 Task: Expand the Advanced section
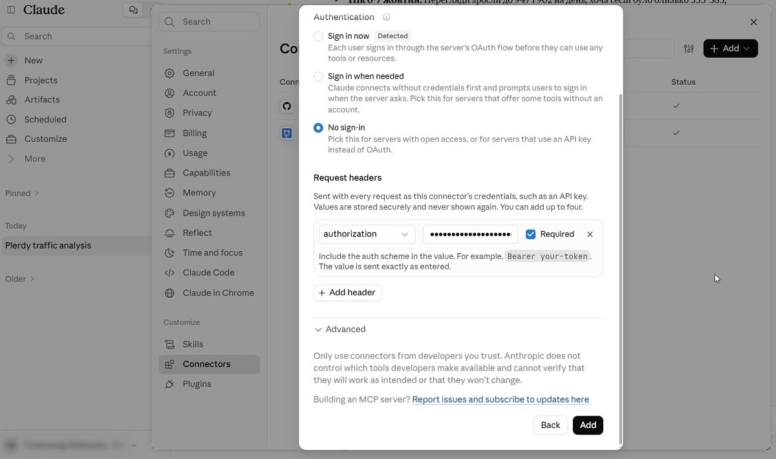coord(340,330)
